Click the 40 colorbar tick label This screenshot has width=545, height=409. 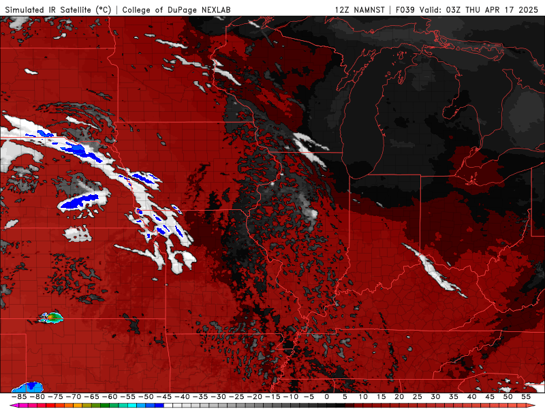(x=471, y=397)
